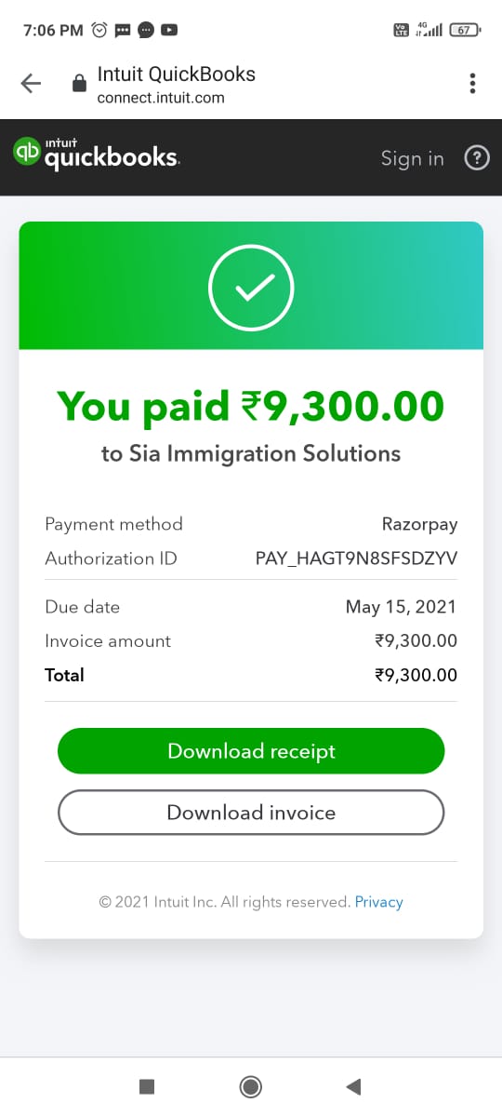The height and width of the screenshot is (1117, 502).
Task: Download the payment receipt
Action: tap(251, 751)
